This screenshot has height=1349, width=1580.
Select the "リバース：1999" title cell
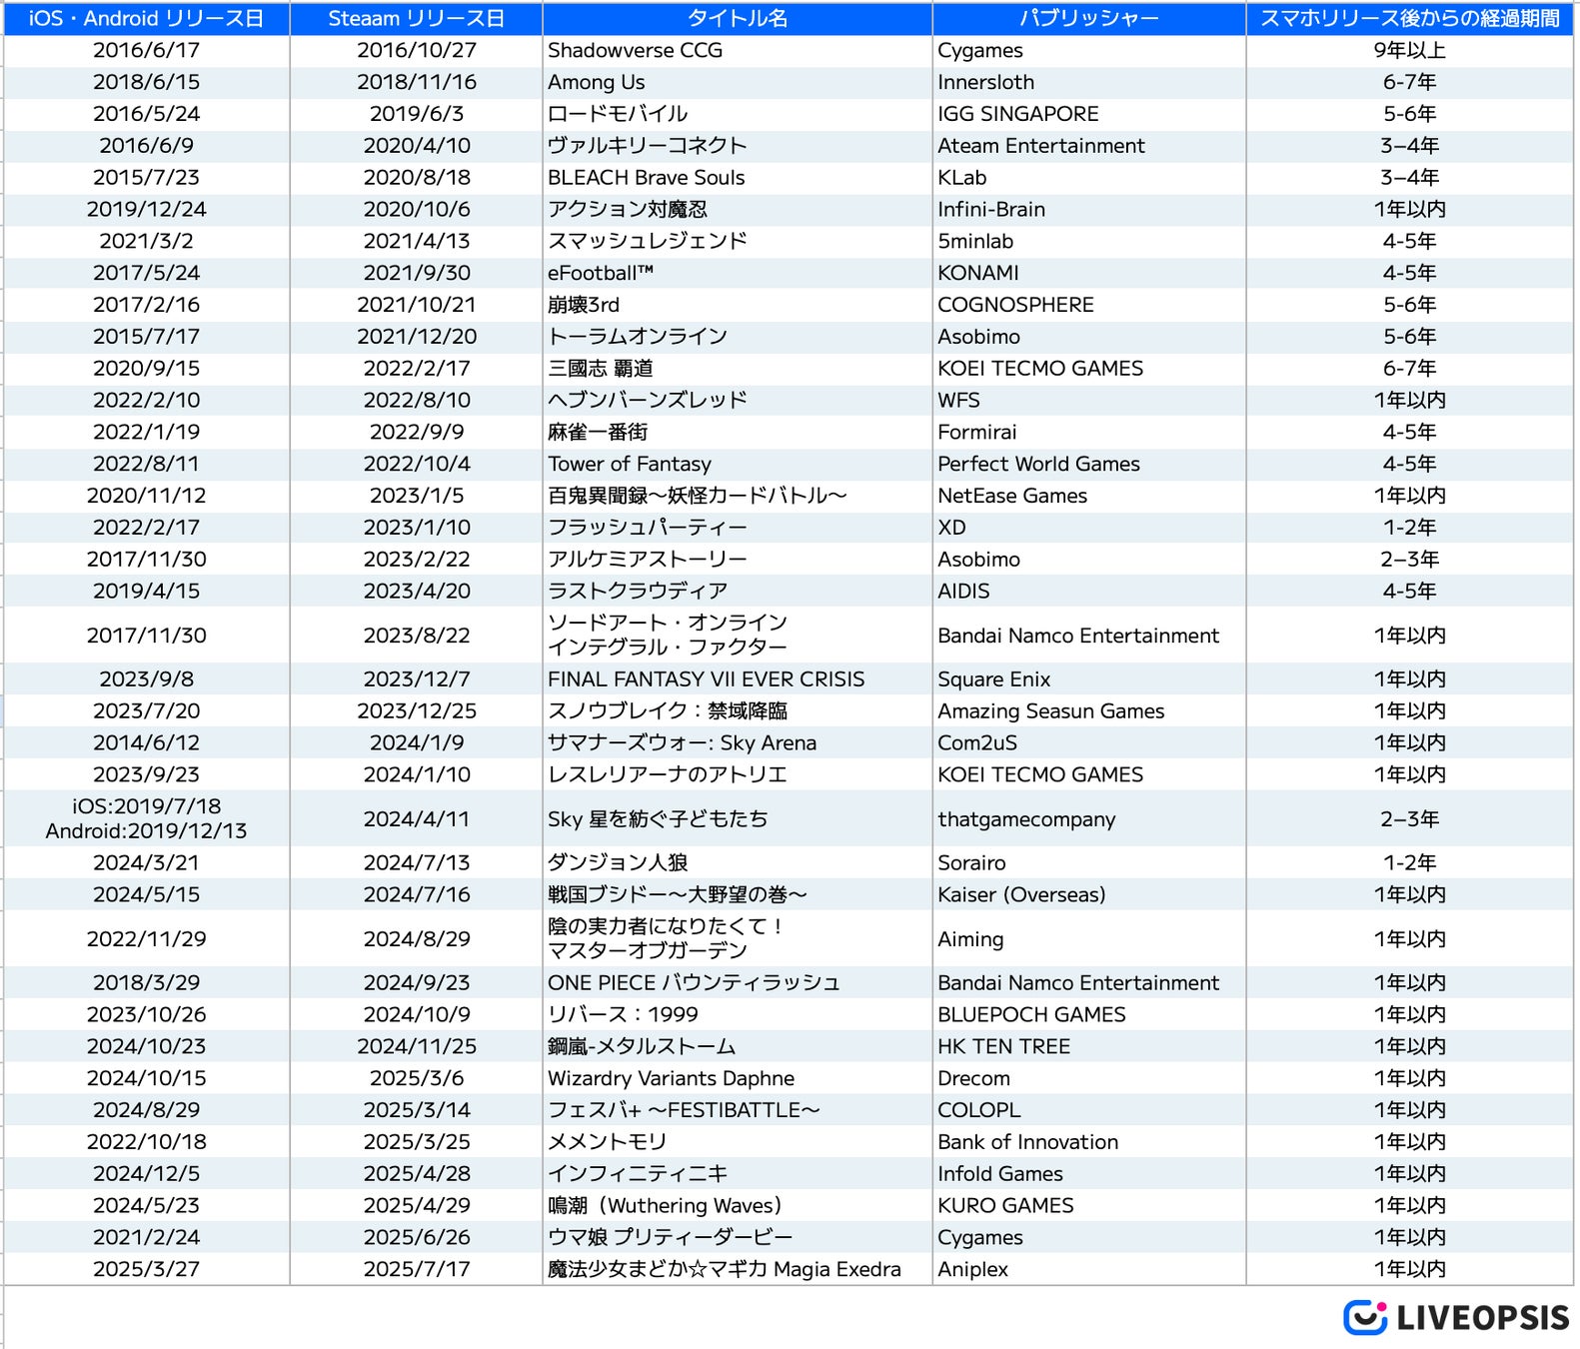click(x=738, y=1015)
